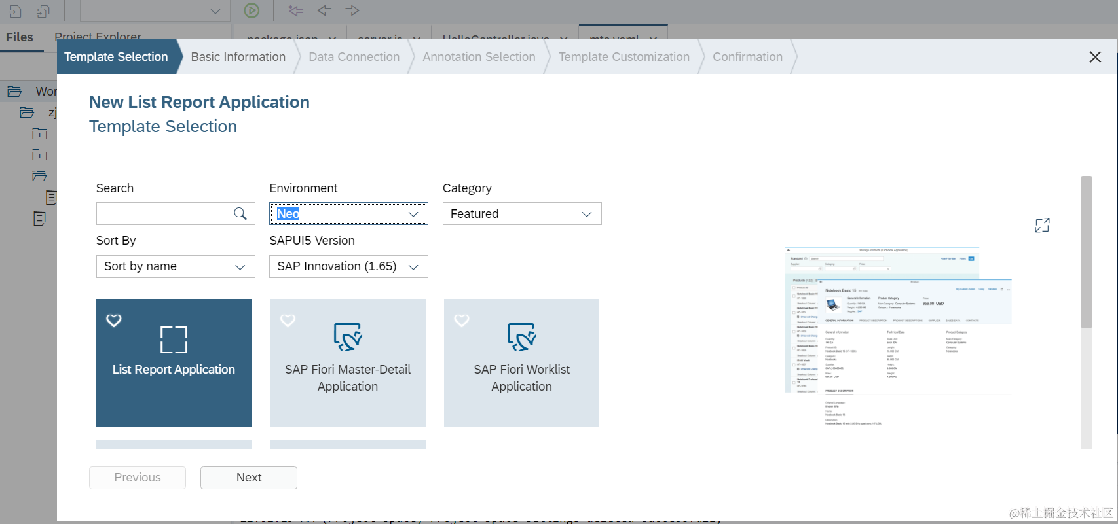Click the back arrow in toolbar
The height and width of the screenshot is (524, 1118).
(x=324, y=10)
